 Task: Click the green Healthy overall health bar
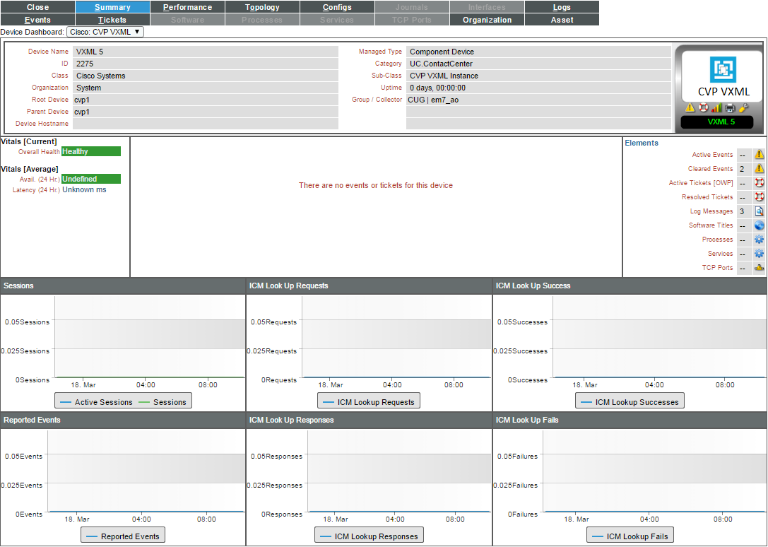point(91,151)
